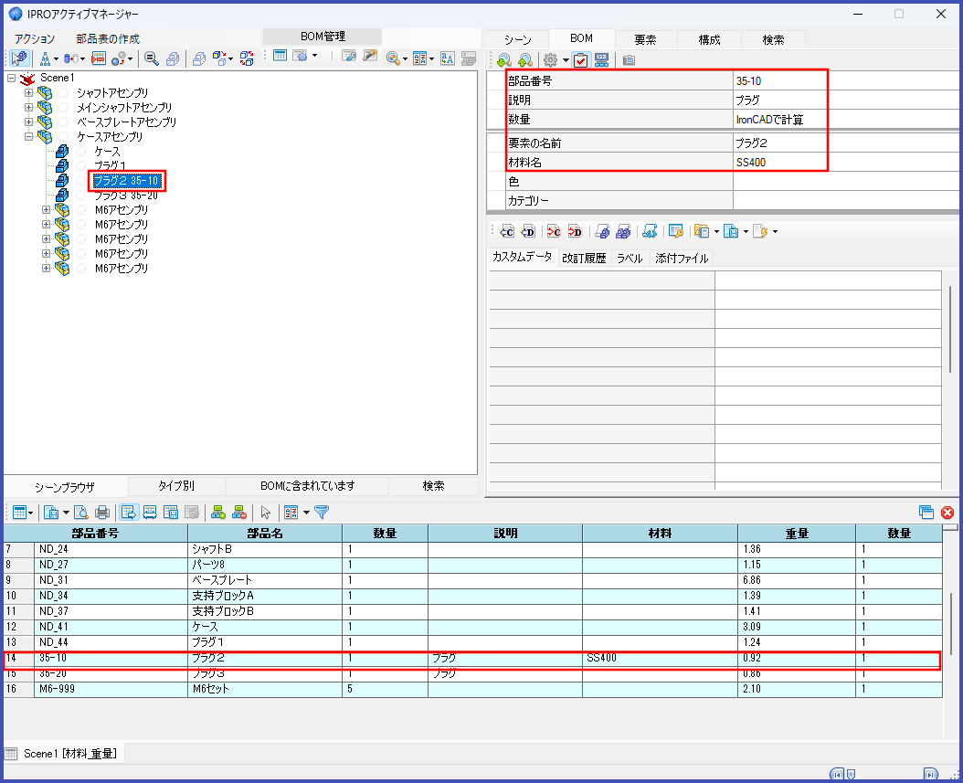Click the print preview icon in the BOM toolbar
The image size is (963, 783).
(81, 513)
